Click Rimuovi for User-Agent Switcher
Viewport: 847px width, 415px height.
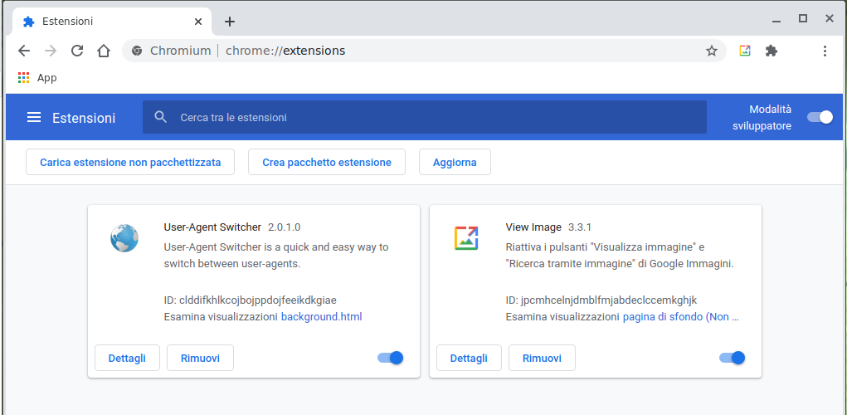pyautogui.click(x=200, y=358)
